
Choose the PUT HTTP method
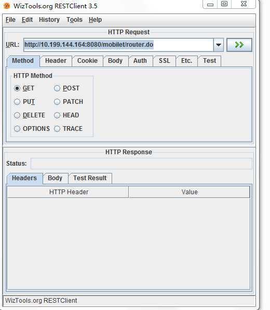(17, 102)
